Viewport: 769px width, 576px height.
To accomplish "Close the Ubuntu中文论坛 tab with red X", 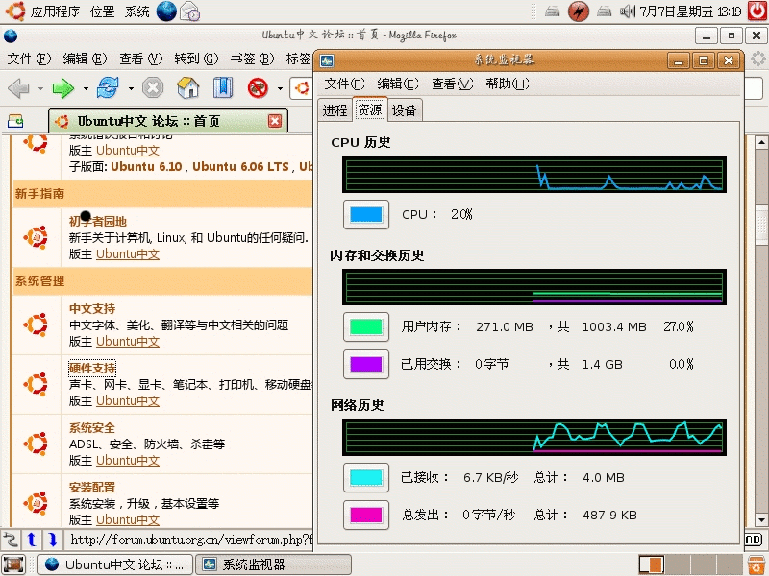I will pos(275,121).
